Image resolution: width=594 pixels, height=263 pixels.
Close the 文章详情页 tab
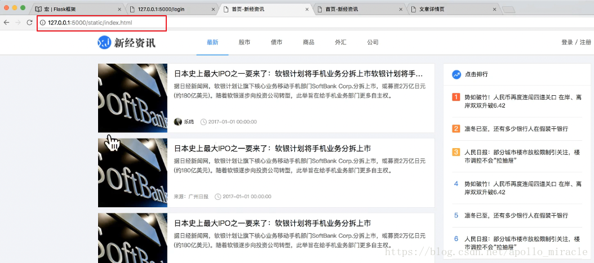494,10
